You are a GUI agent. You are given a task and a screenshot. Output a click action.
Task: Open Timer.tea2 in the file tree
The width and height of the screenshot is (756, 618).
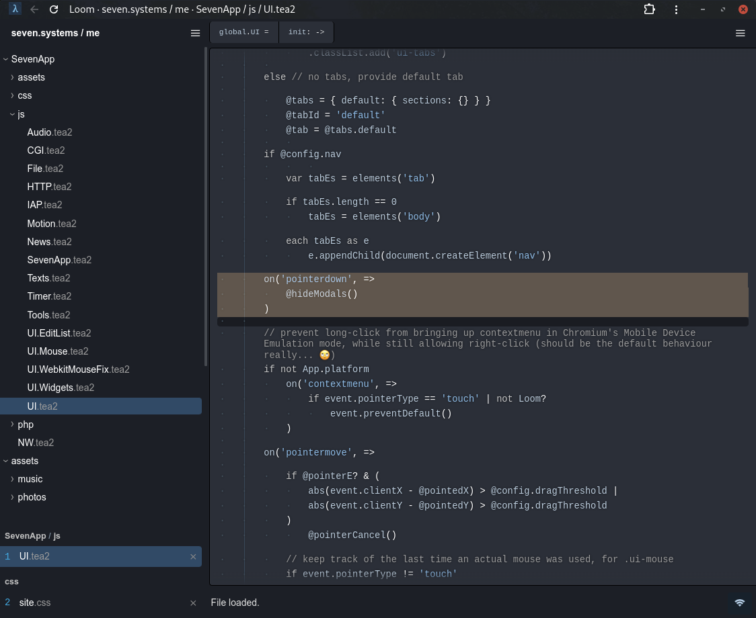click(x=49, y=296)
